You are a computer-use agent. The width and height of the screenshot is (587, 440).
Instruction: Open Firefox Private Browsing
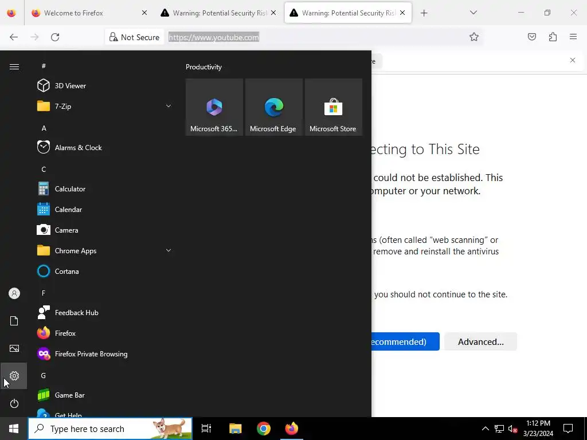[x=105, y=353]
